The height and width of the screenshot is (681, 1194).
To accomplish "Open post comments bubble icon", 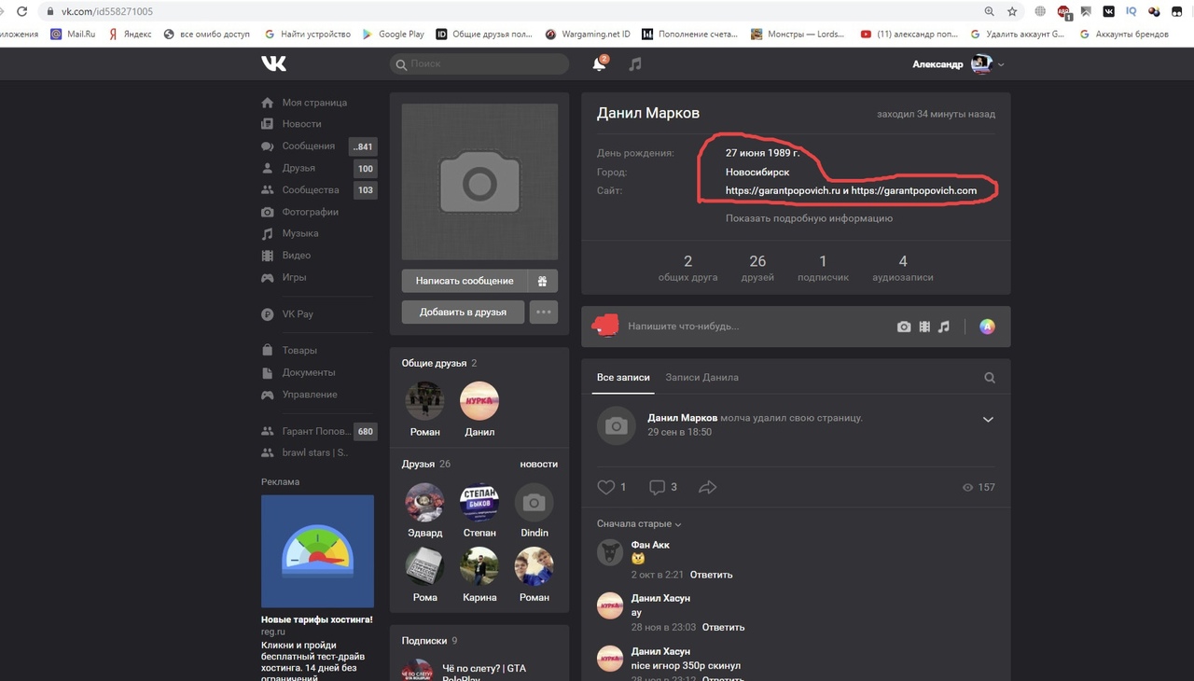I will 657,487.
